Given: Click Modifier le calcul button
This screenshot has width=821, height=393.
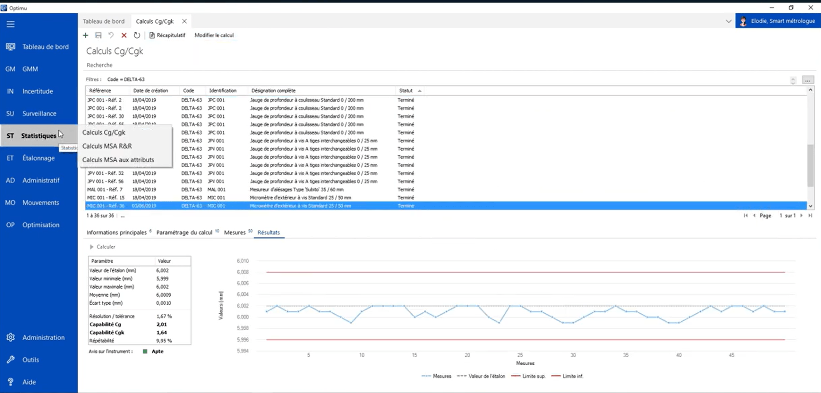Looking at the screenshot, I should [214, 35].
